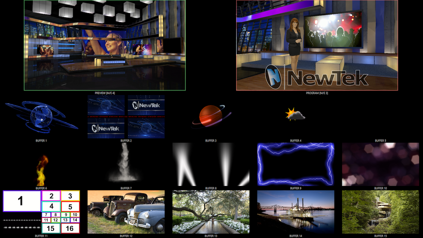Viewport: 423px width, 238px height.
Task: Click the BUFFER 8 label text
Action: tap(210, 188)
